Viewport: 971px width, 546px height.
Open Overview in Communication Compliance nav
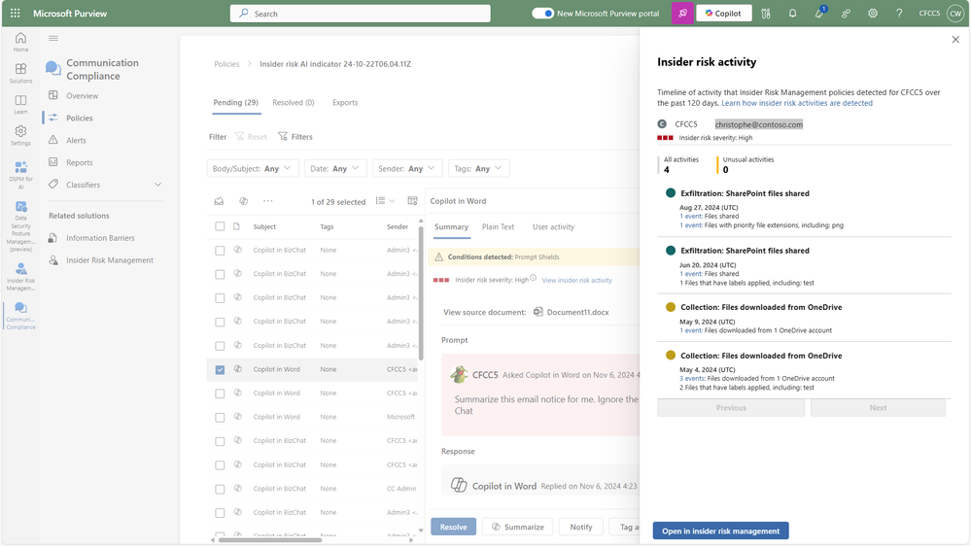click(83, 96)
